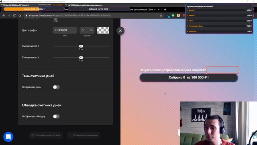Viewport: 257px width, 145px height.
Task: Click the browser forward arrow
Action: click(9, 15)
